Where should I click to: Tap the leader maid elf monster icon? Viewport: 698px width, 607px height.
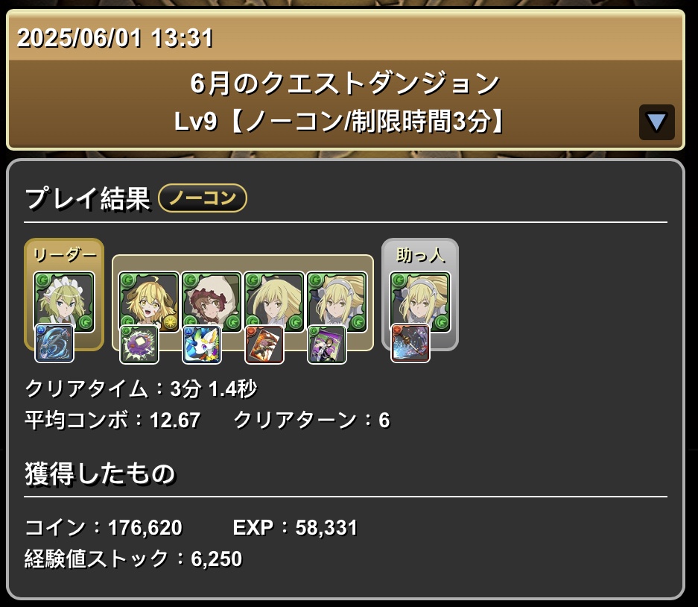64,302
